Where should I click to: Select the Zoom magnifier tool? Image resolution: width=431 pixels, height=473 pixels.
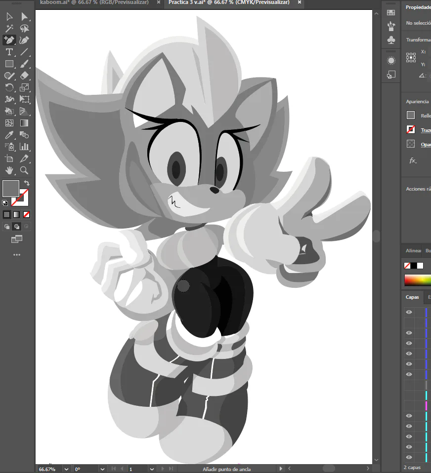click(24, 170)
